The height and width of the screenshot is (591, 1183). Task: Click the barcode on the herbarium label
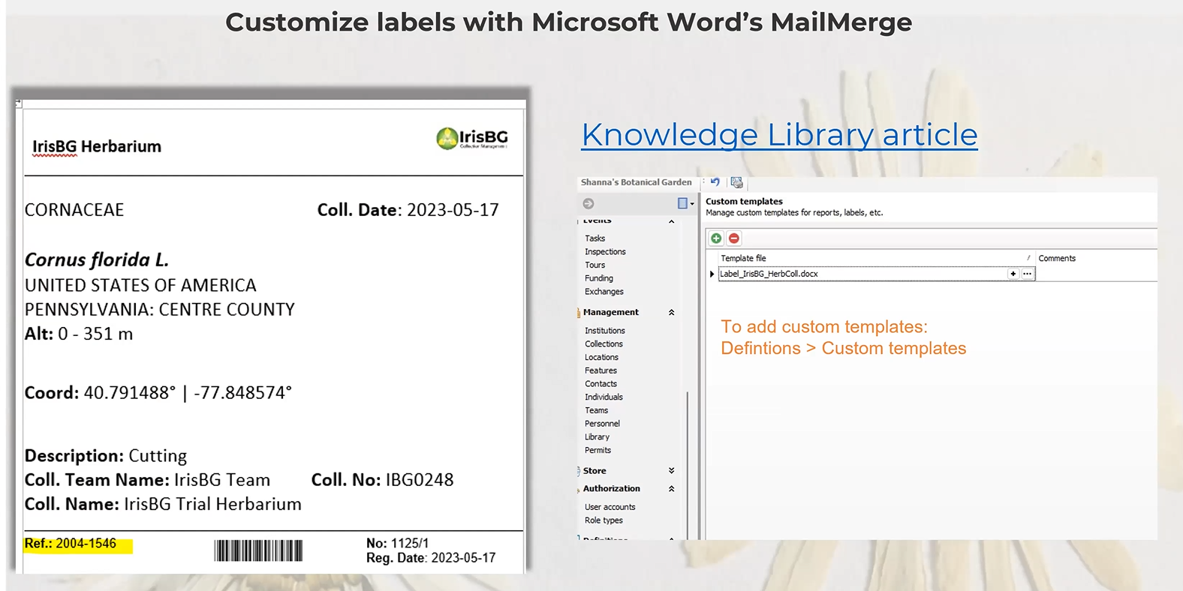pos(258,550)
